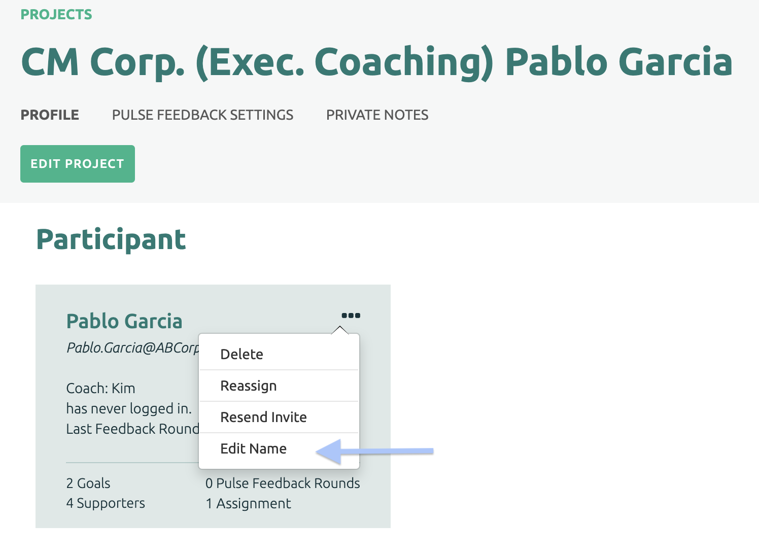Click the Last Feedback Round line
The image size is (759, 557).
[132, 429]
